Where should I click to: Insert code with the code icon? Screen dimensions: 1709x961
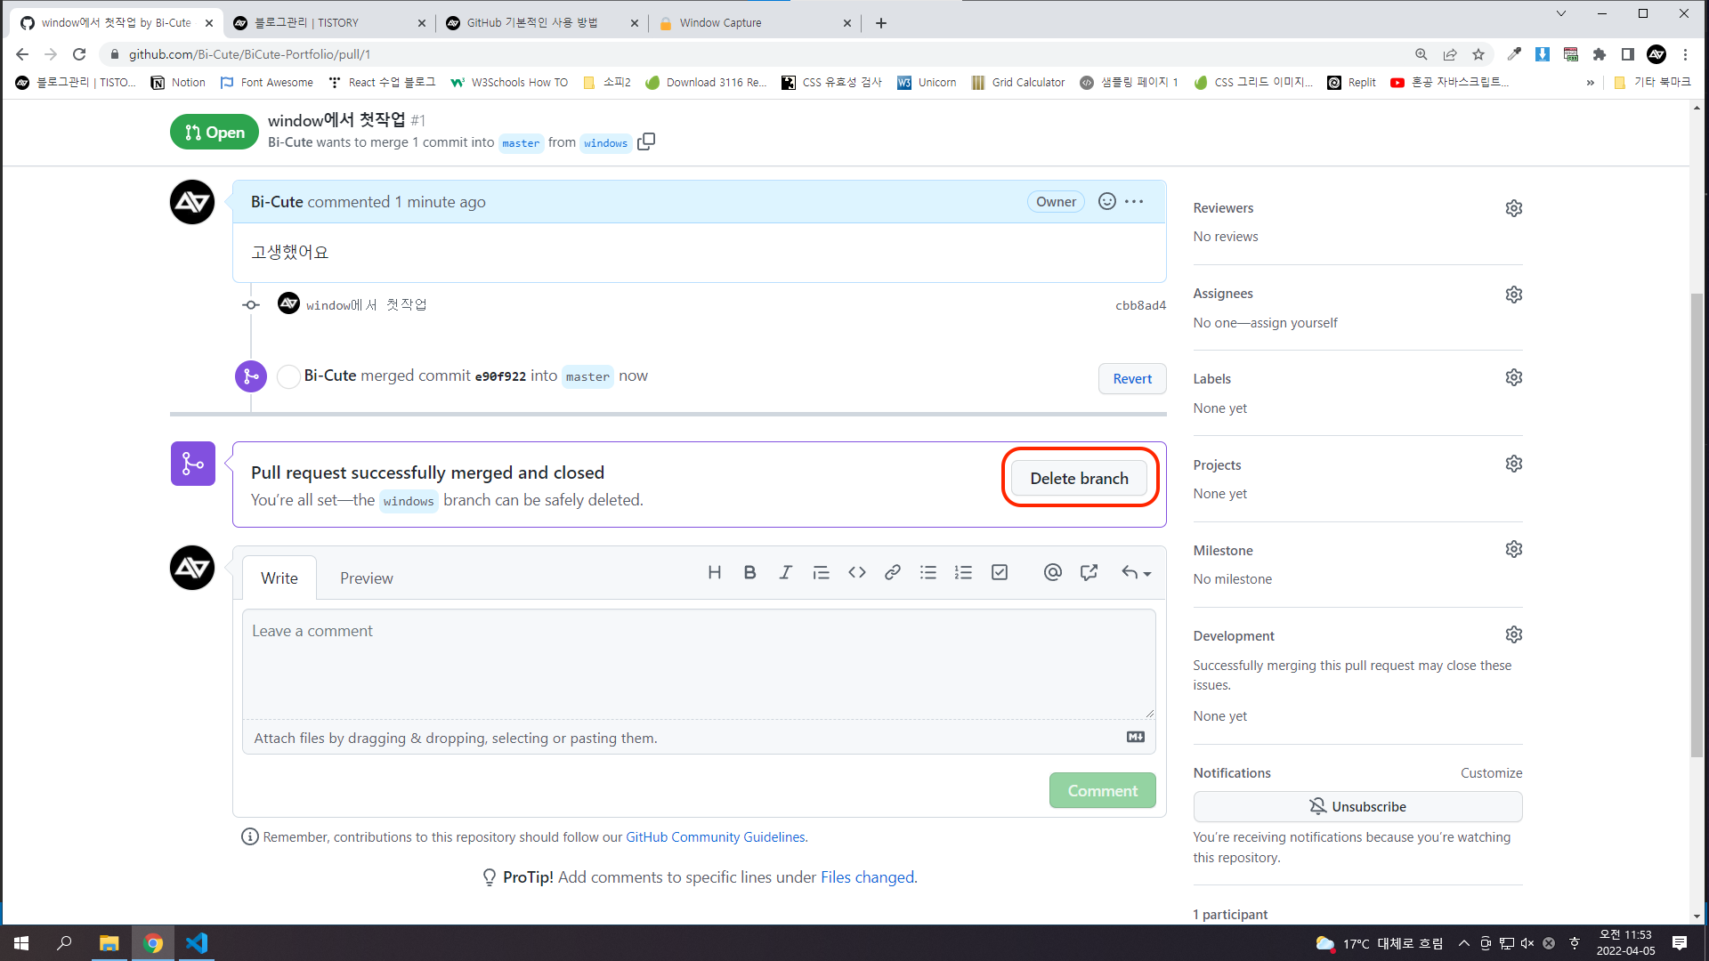(x=856, y=572)
